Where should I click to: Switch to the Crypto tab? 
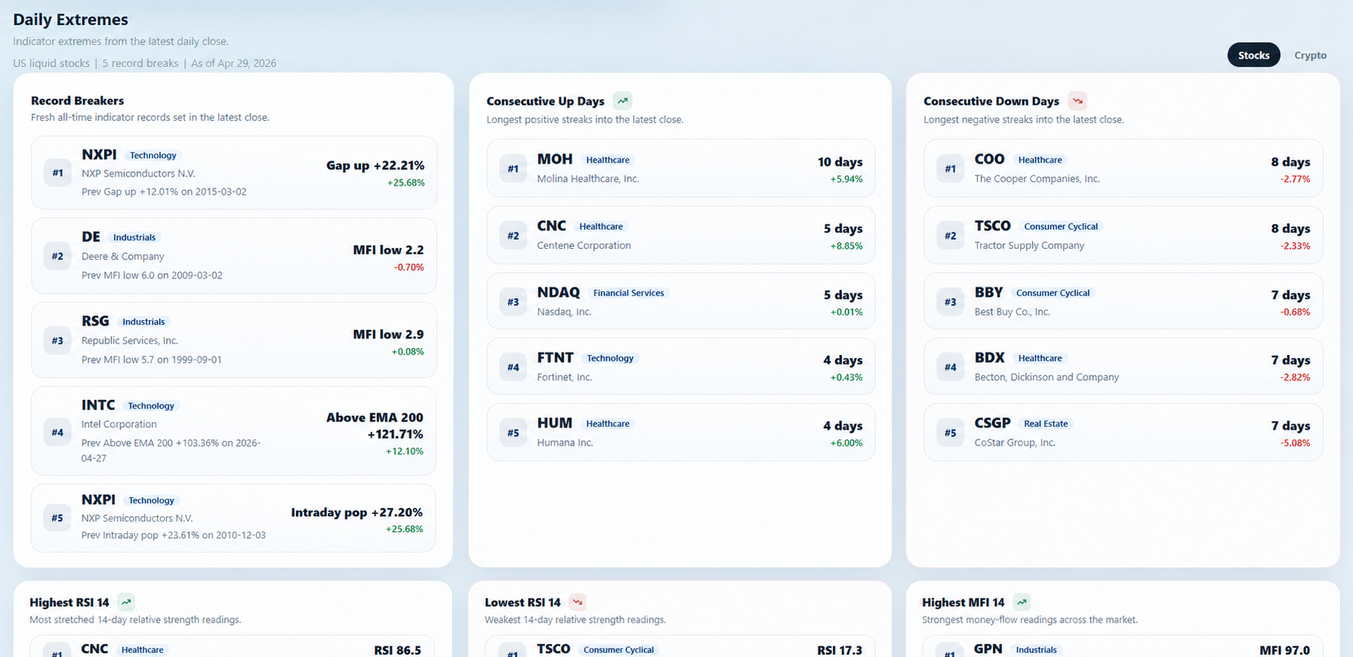[x=1310, y=55]
